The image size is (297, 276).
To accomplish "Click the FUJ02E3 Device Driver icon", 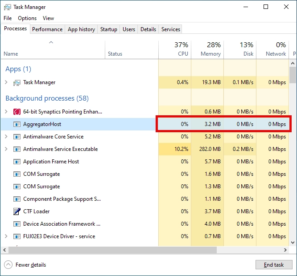I will coord(17,236).
